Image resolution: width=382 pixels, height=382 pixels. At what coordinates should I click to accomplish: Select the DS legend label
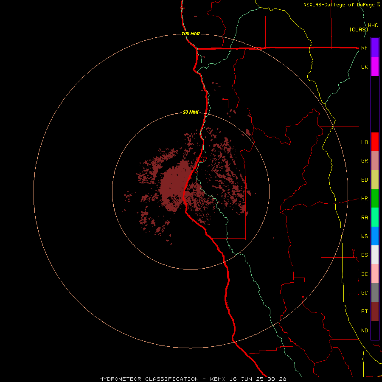click(x=364, y=255)
